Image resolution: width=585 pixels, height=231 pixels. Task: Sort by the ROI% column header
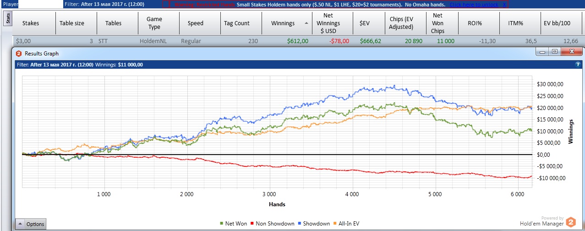[474, 23]
